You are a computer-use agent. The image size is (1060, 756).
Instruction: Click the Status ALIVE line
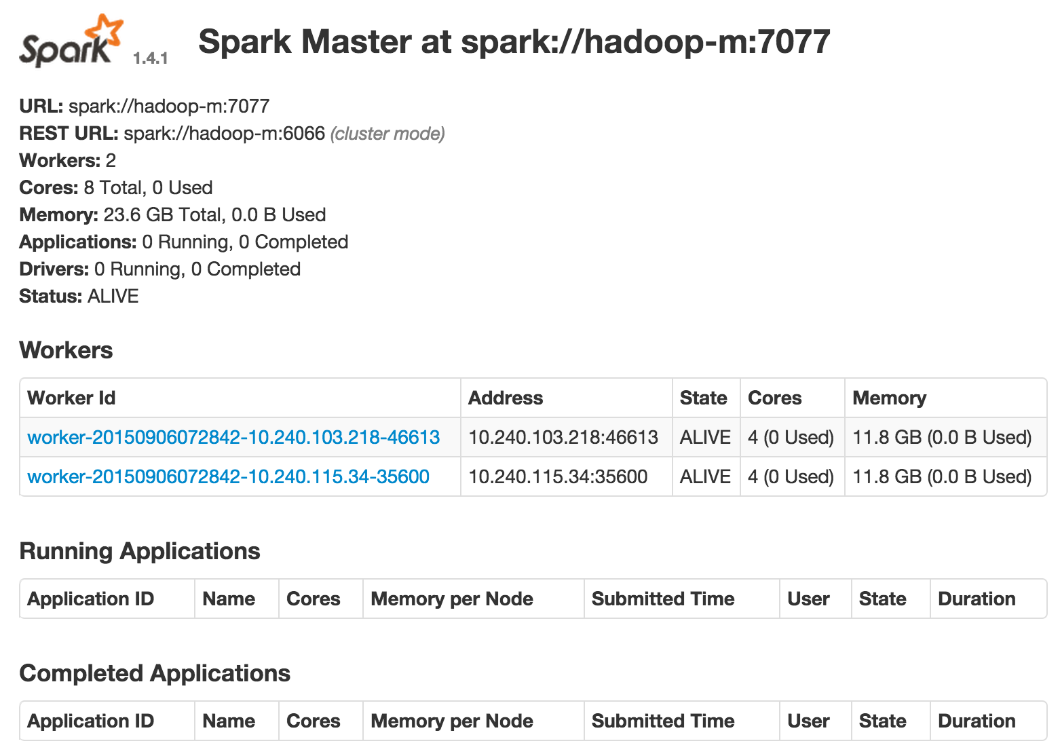coord(79,296)
